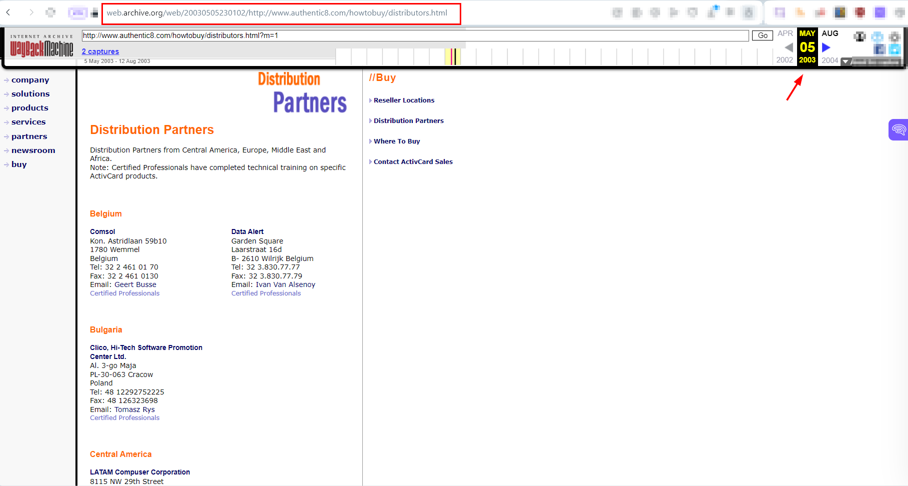Click 'PL-30-063 Cracow' address line
Screen dimensions: 908x486
click(x=121, y=374)
